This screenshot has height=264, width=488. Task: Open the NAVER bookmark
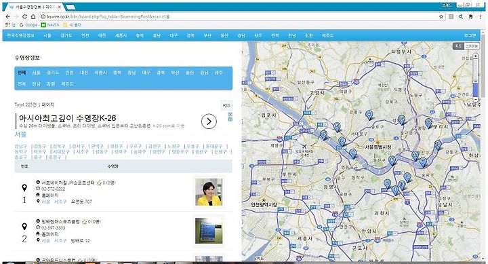pos(50,24)
